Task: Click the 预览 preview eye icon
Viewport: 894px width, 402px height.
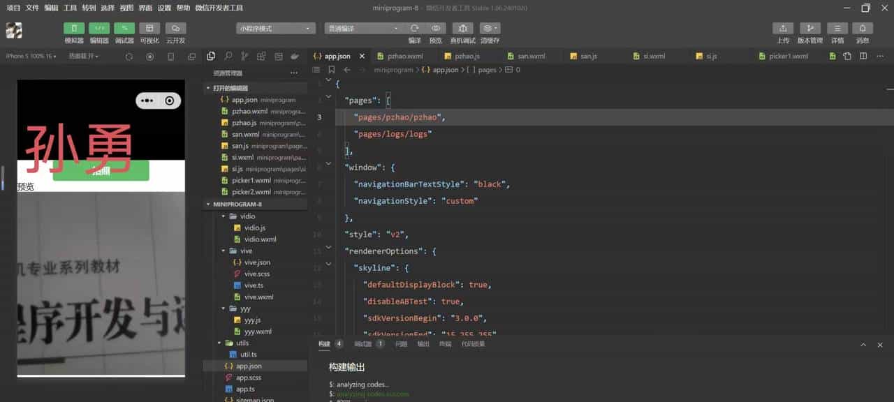Action: 436,29
